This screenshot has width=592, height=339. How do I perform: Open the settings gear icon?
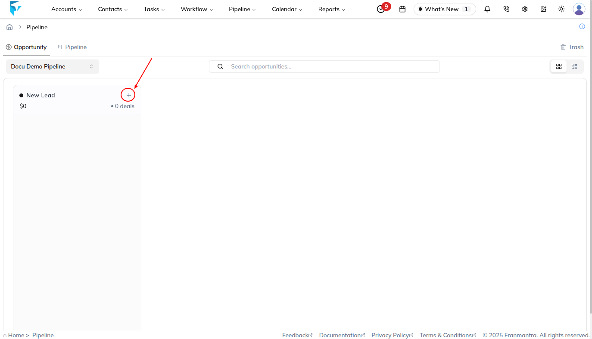(x=525, y=9)
